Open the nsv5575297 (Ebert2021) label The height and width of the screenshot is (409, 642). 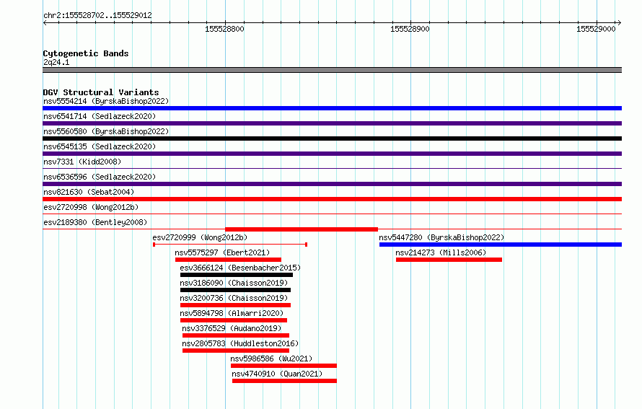(x=222, y=252)
